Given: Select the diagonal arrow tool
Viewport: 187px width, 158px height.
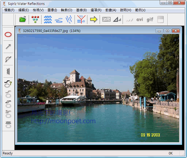Looking at the screenshot, I should point(8,47).
